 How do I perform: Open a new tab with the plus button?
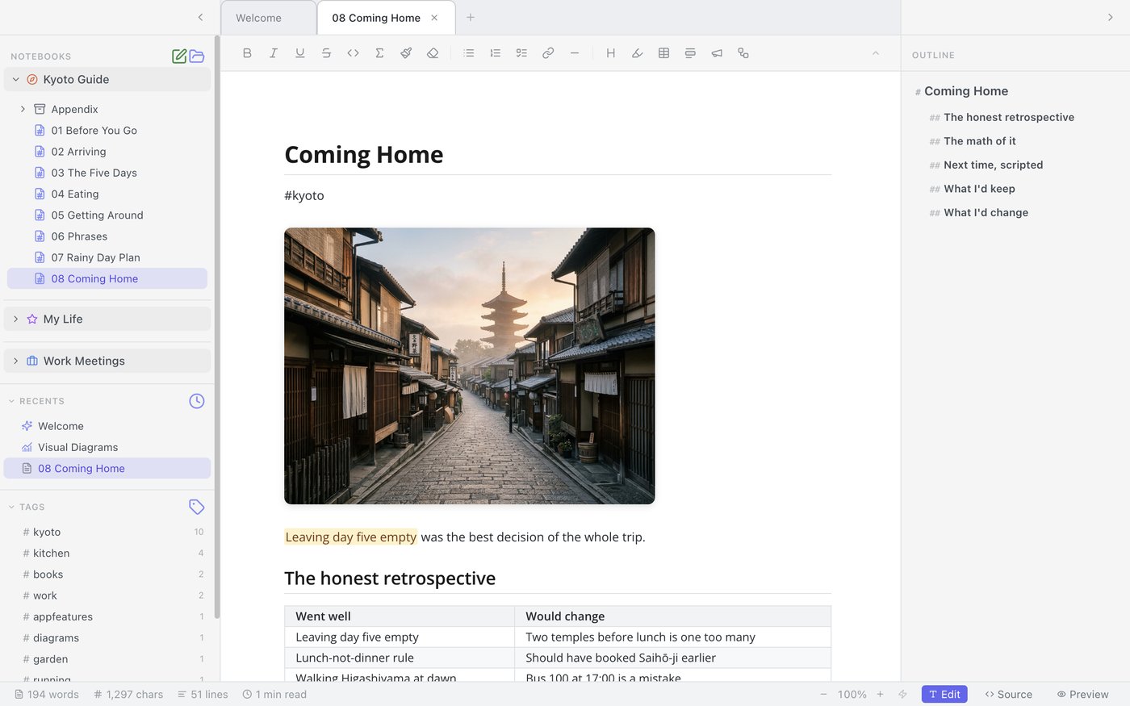click(471, 17)
